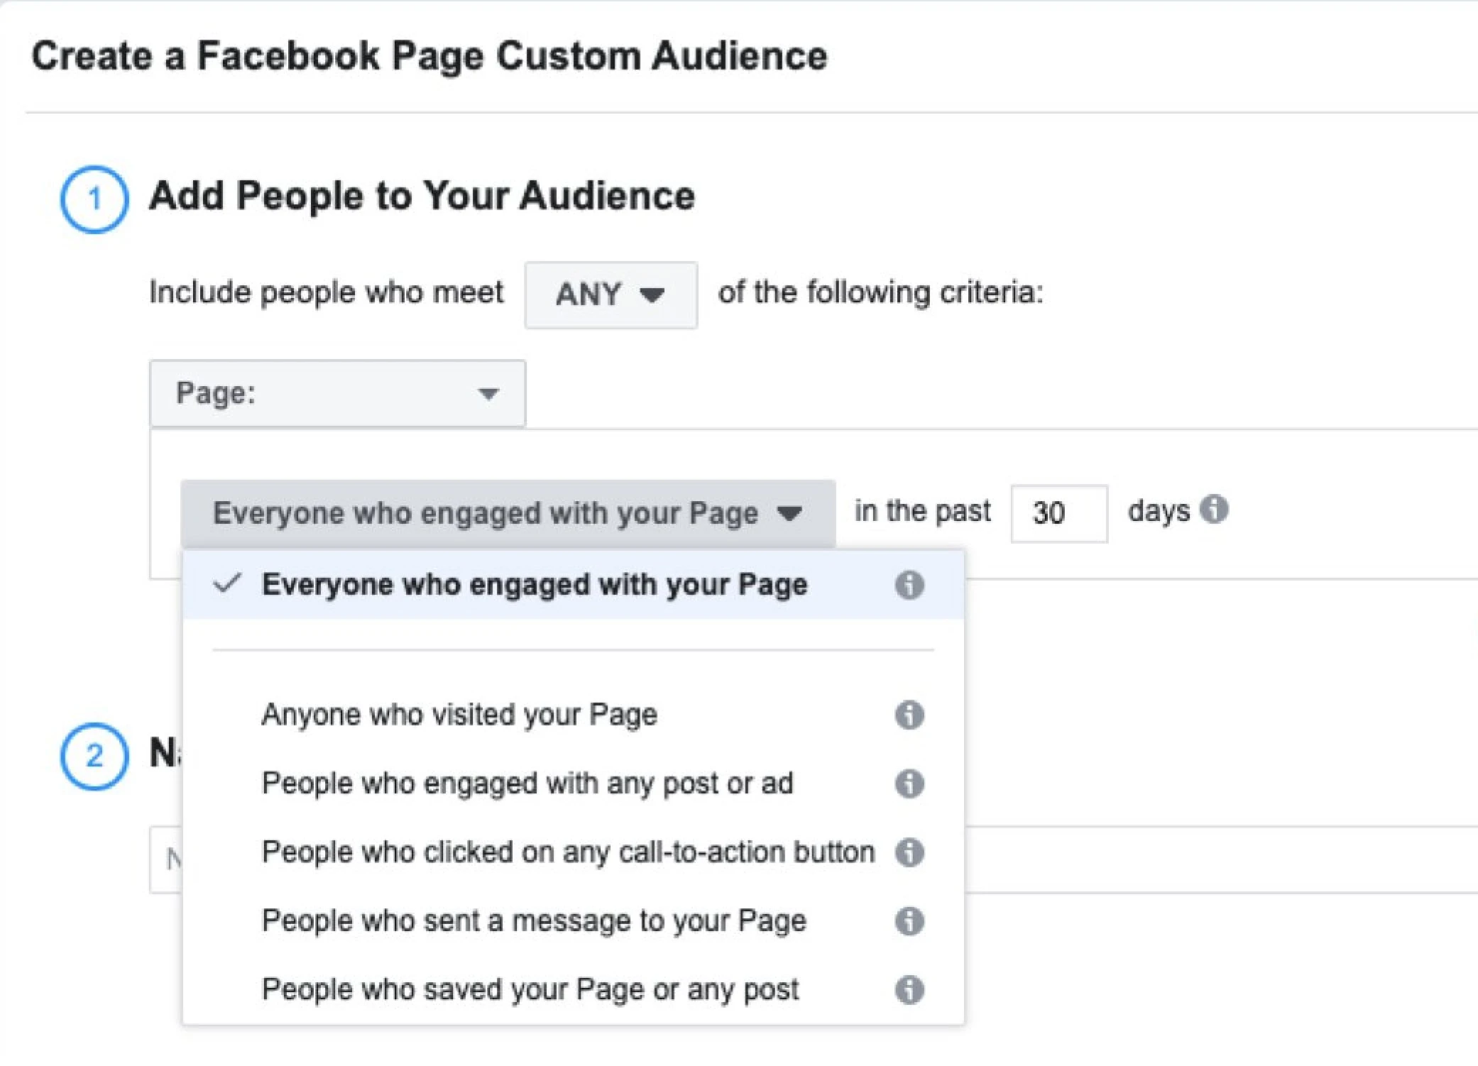Select checked 'Everyone who engaged with your Page' item
The width and height of the screenshot is (1478, 1066).
534,585
